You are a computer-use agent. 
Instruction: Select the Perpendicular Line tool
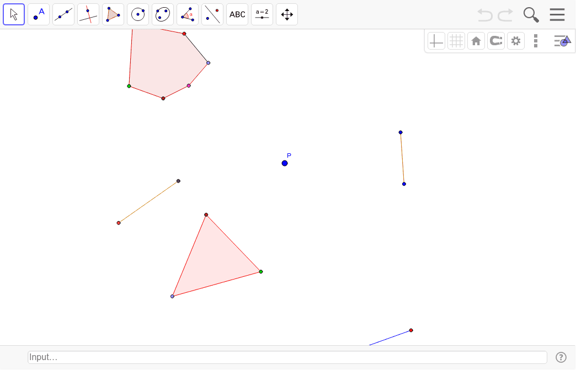coord(88,15)
